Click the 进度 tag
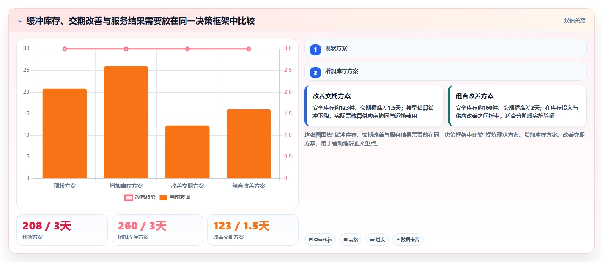The image size is (603, 262). 377,240
